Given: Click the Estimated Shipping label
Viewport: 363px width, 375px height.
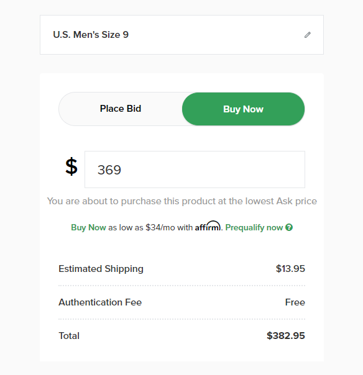Looking at the screenshot, I should coord(101,269).
